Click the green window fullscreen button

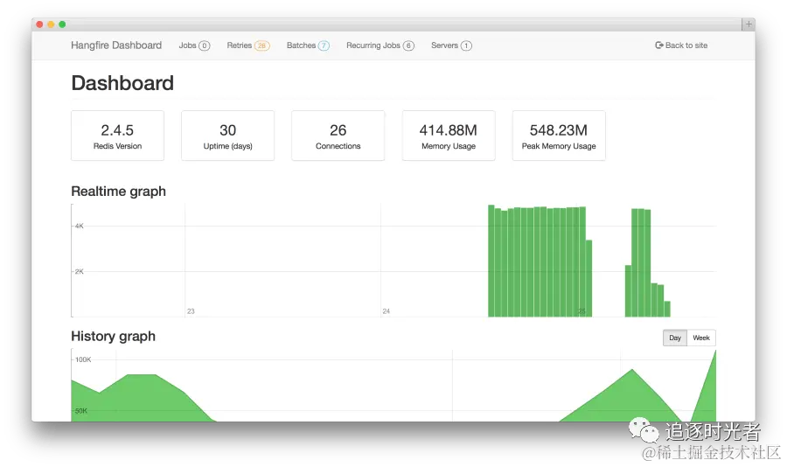tap(62, 24)
